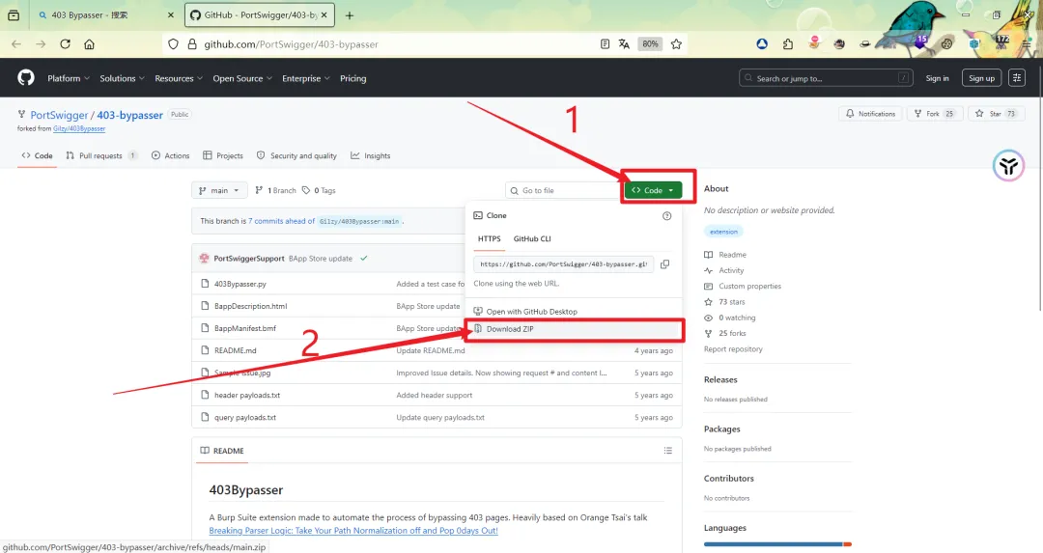The width and height of the screenshot is (1043, 553).
Task: Open 0 Tags link
Action: click(x=319, y=190)
